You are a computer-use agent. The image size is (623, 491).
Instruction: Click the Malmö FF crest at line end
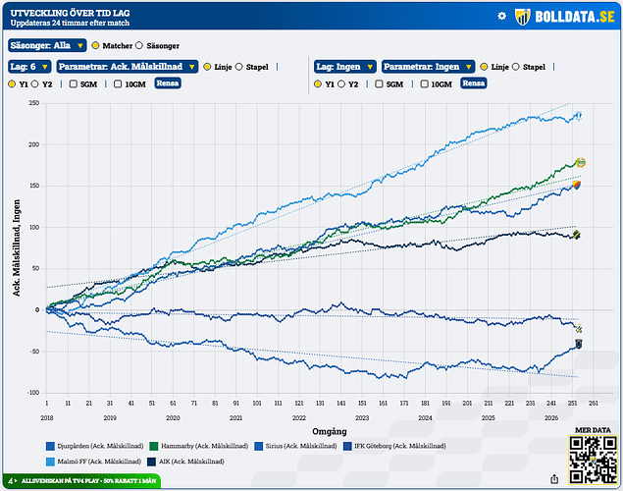tap(579, 116)
